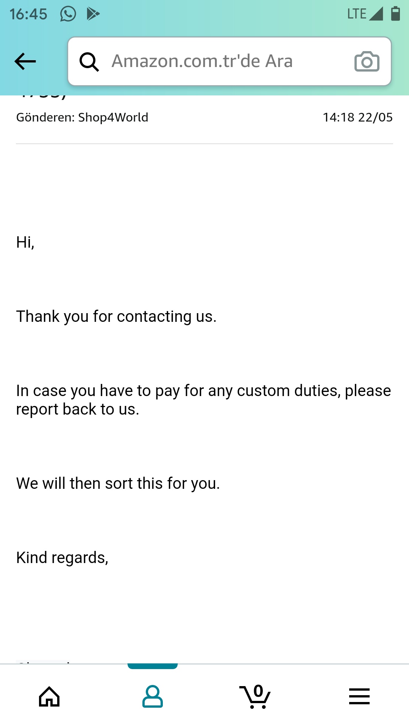
Task: Tap the battery icon in status bar
Action: (395, 14)
